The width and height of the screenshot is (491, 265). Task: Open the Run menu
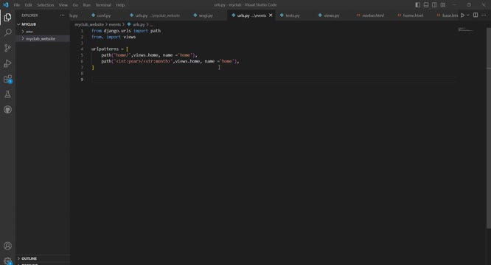tap(86, 4)
